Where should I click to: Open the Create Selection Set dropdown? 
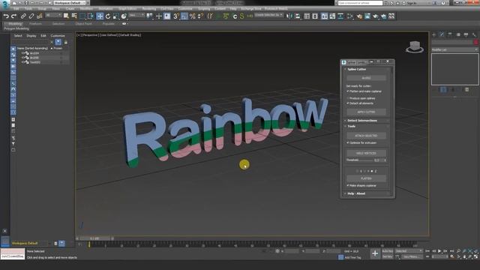tap(268, 15)
